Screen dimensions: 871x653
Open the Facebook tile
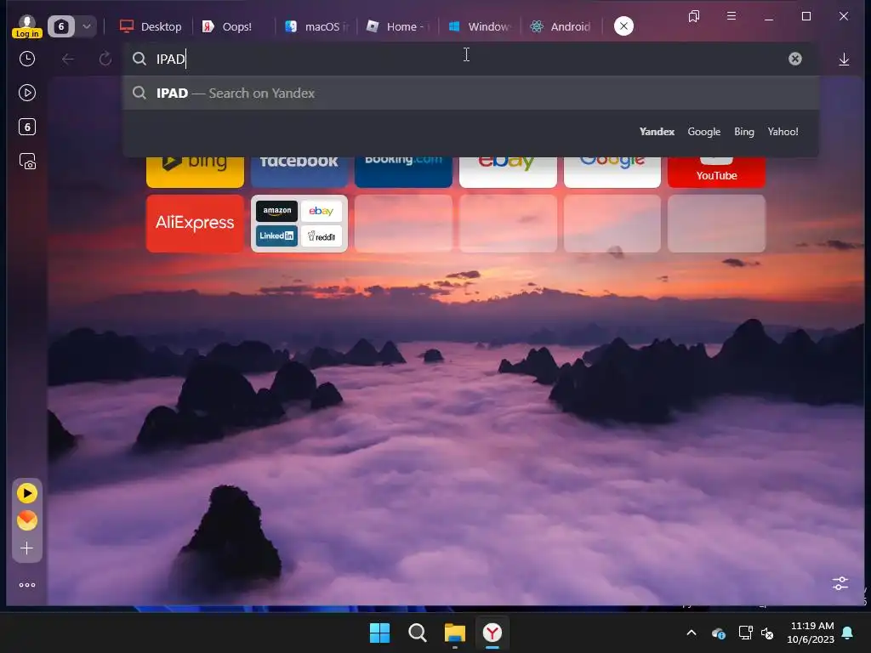click(299, 172)
